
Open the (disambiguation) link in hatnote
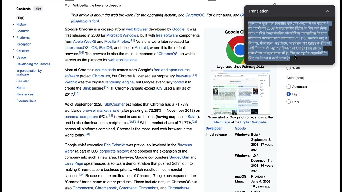[85, 21]
